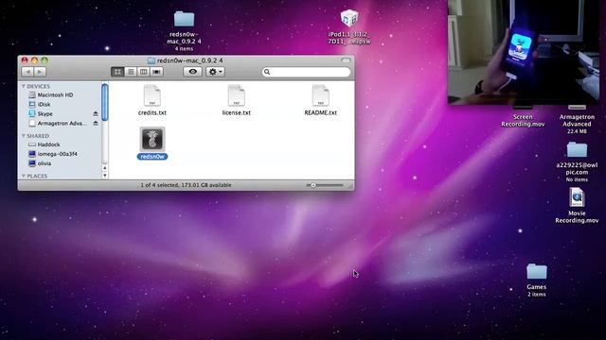The height and width of the screenshot is (340, 606).
Task: Select redsn0w-mac_0.9.2 4 desktop folder
Action: (184, 19)
